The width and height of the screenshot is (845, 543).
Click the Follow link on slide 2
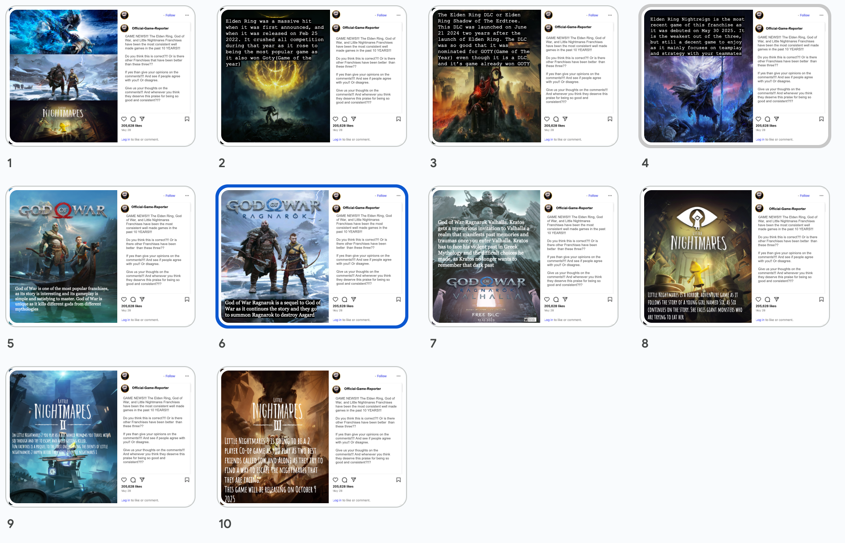381,15
